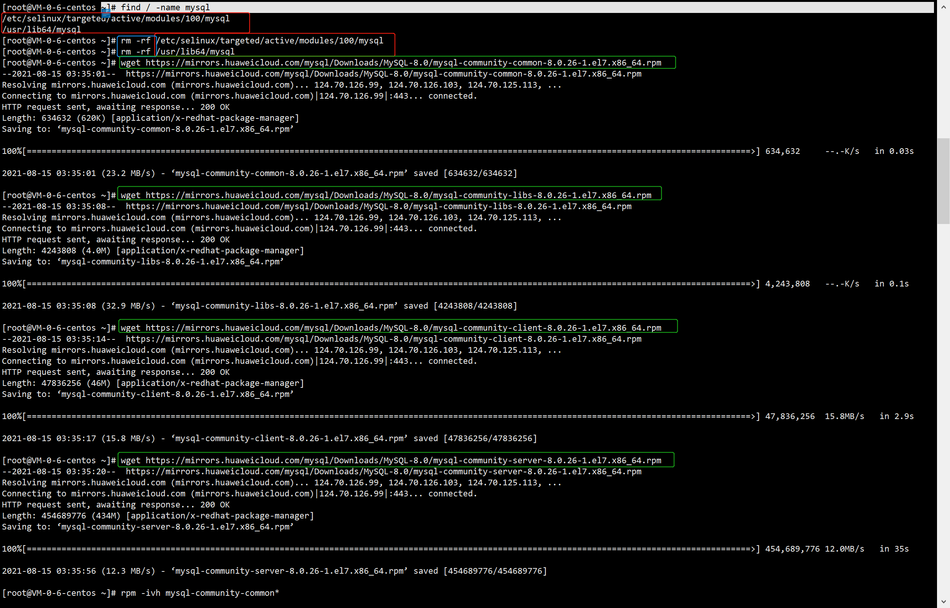Click the highlighted 'find / -name mysql' command
This screenshot has width=950, height=608.
[165, 8]
